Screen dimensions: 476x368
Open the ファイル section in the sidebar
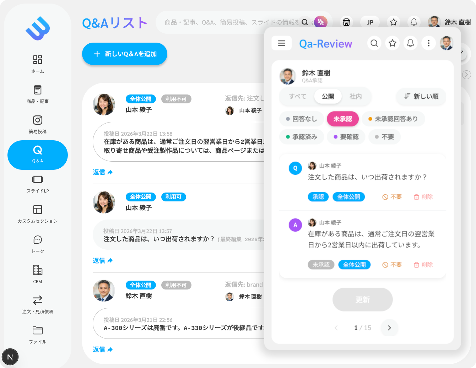click(37, 334)
